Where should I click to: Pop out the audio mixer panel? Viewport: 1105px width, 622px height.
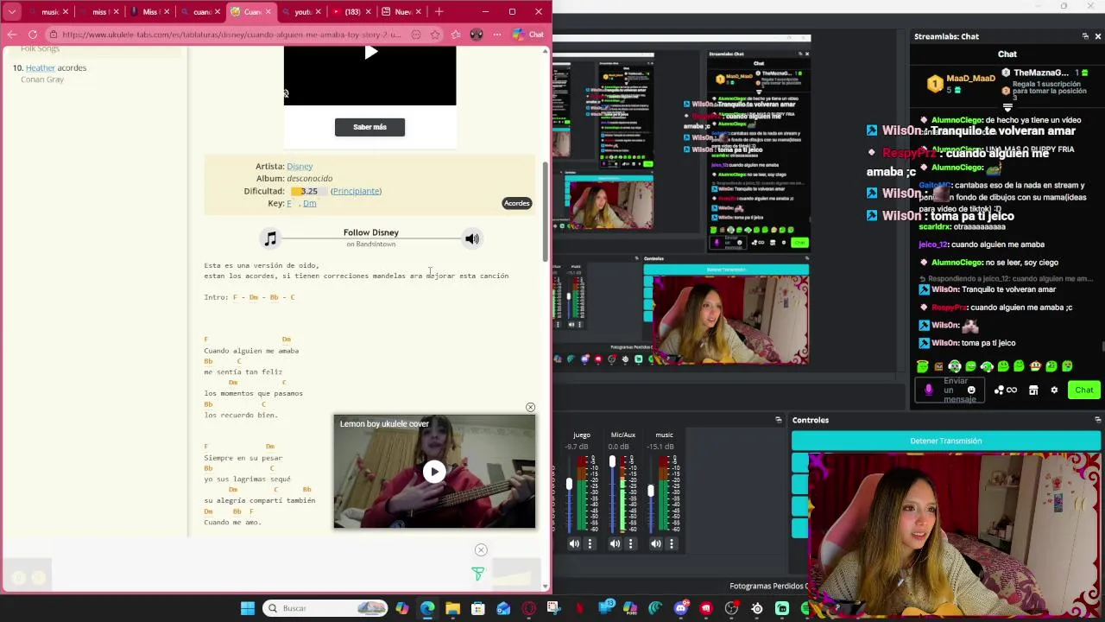coord(778,420)
